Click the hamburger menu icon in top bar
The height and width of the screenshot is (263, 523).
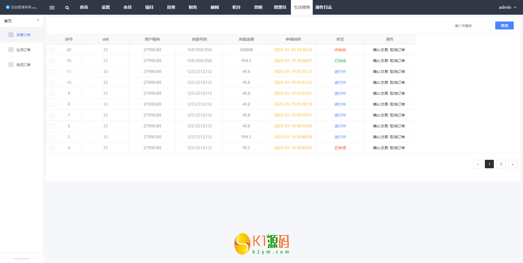[52, 8]
